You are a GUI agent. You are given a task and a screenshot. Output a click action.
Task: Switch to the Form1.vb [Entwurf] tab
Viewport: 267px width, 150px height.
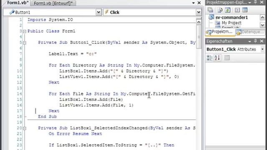click(x=53, y=3)
